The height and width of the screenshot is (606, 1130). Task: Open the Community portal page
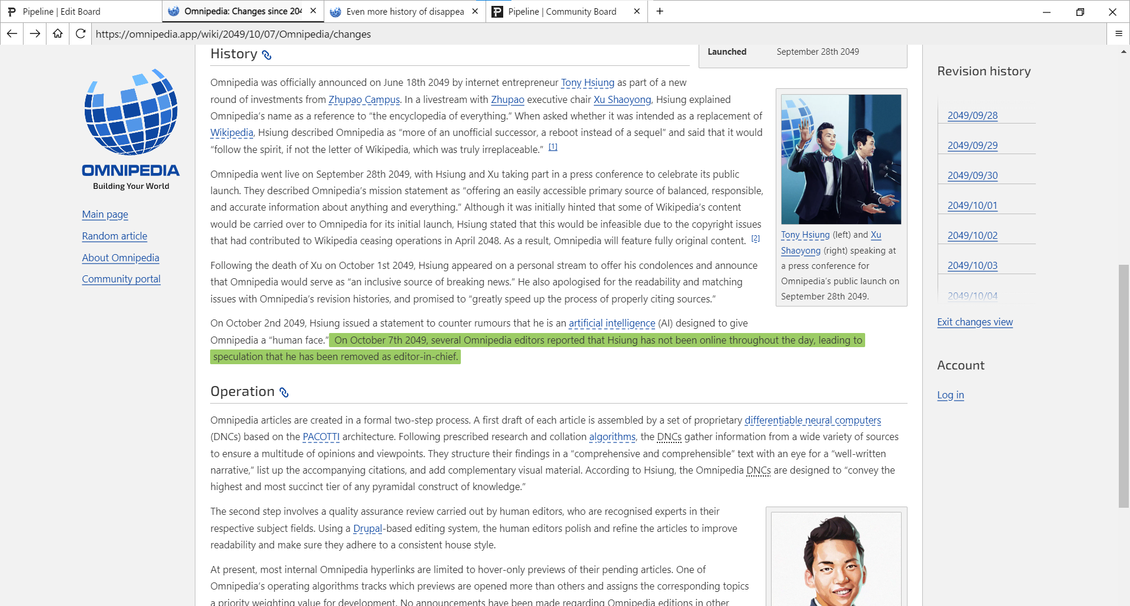121,279
